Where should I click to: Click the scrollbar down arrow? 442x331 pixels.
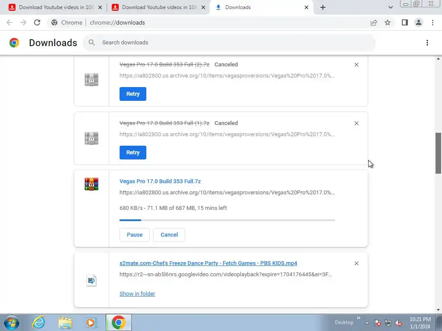point(439,310)
